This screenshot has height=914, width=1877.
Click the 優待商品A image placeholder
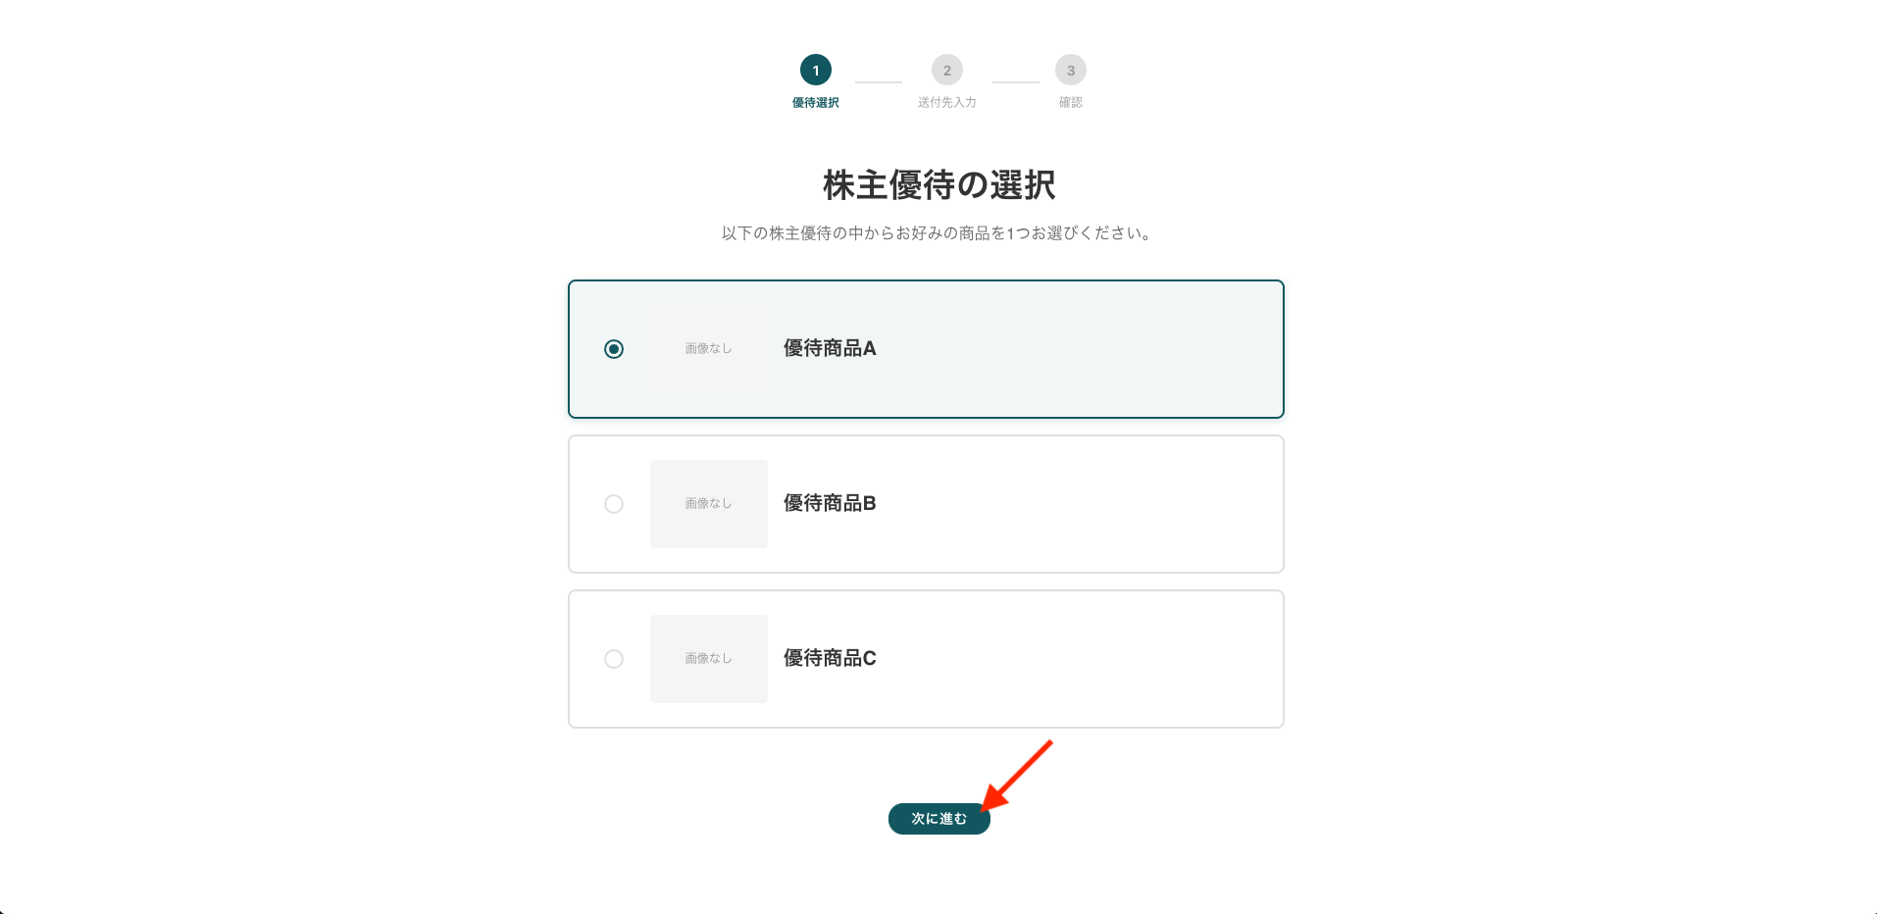[708, 349]
